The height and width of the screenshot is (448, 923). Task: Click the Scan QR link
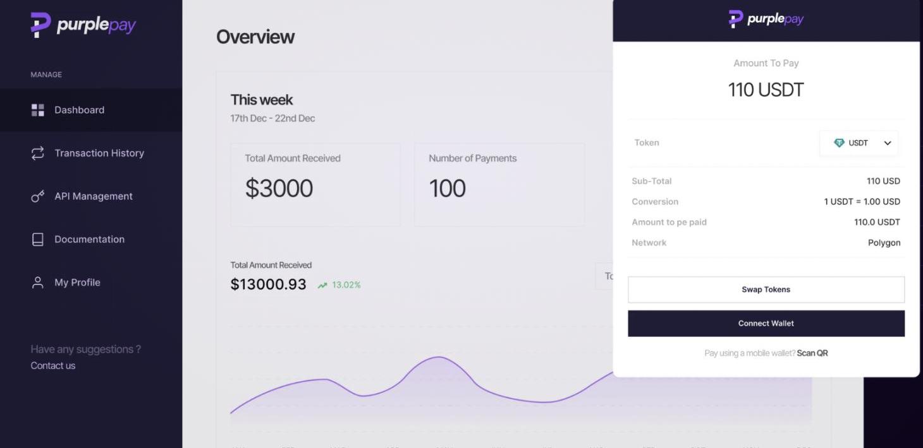[812, 353]
